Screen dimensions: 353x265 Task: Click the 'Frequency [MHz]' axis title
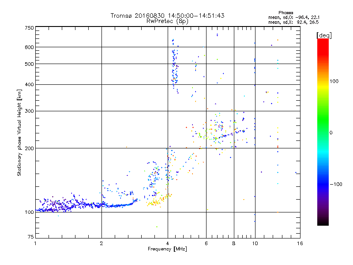click(167, 249)
